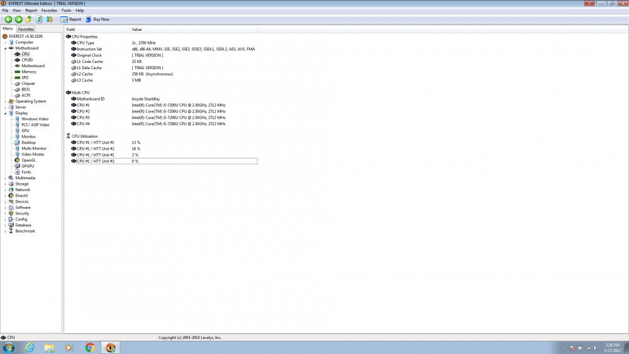629x354 pixels.
Task: Launch Google Chrome from taskbar
Action: pos(90,348)
